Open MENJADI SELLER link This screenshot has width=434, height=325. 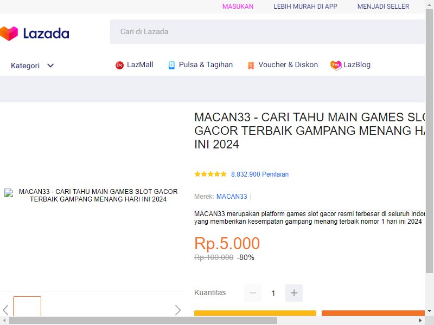(x=383, y=6)
